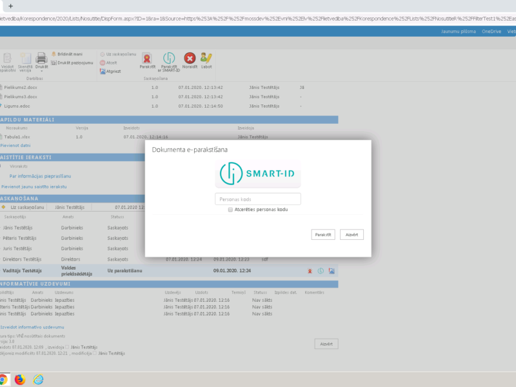The width and height of the screenshot is (516, 387).
Task: Click picture icon in Vadītājs Testētājs row
Action: point(332,271)
